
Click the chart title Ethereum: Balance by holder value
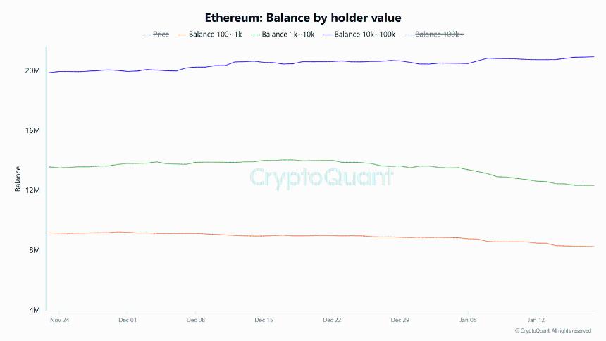pos(302,17)
